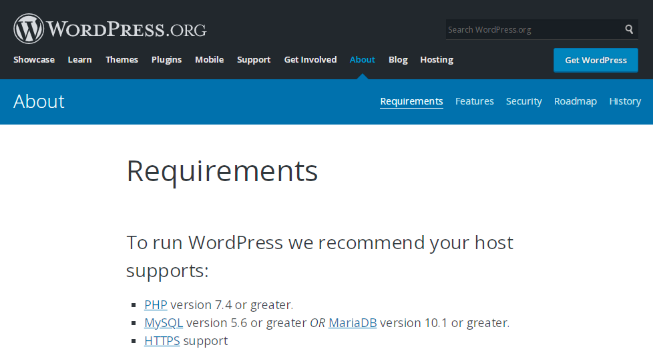653x359 pixels.
Task: Follow the MariaDB link
Action: (353, 322)
